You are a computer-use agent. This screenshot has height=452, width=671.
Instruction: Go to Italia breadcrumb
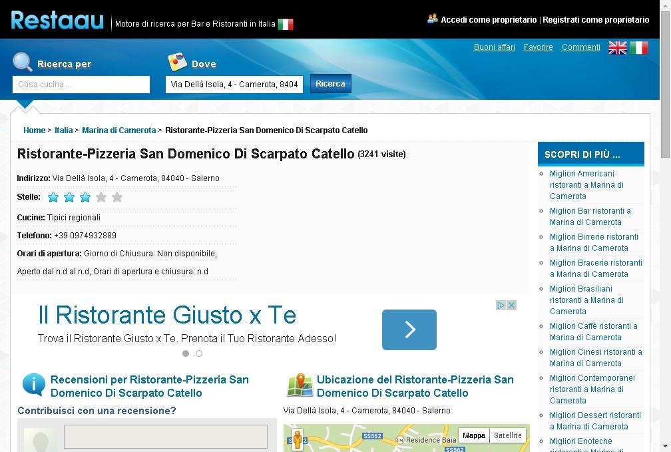tap(64, 130)
